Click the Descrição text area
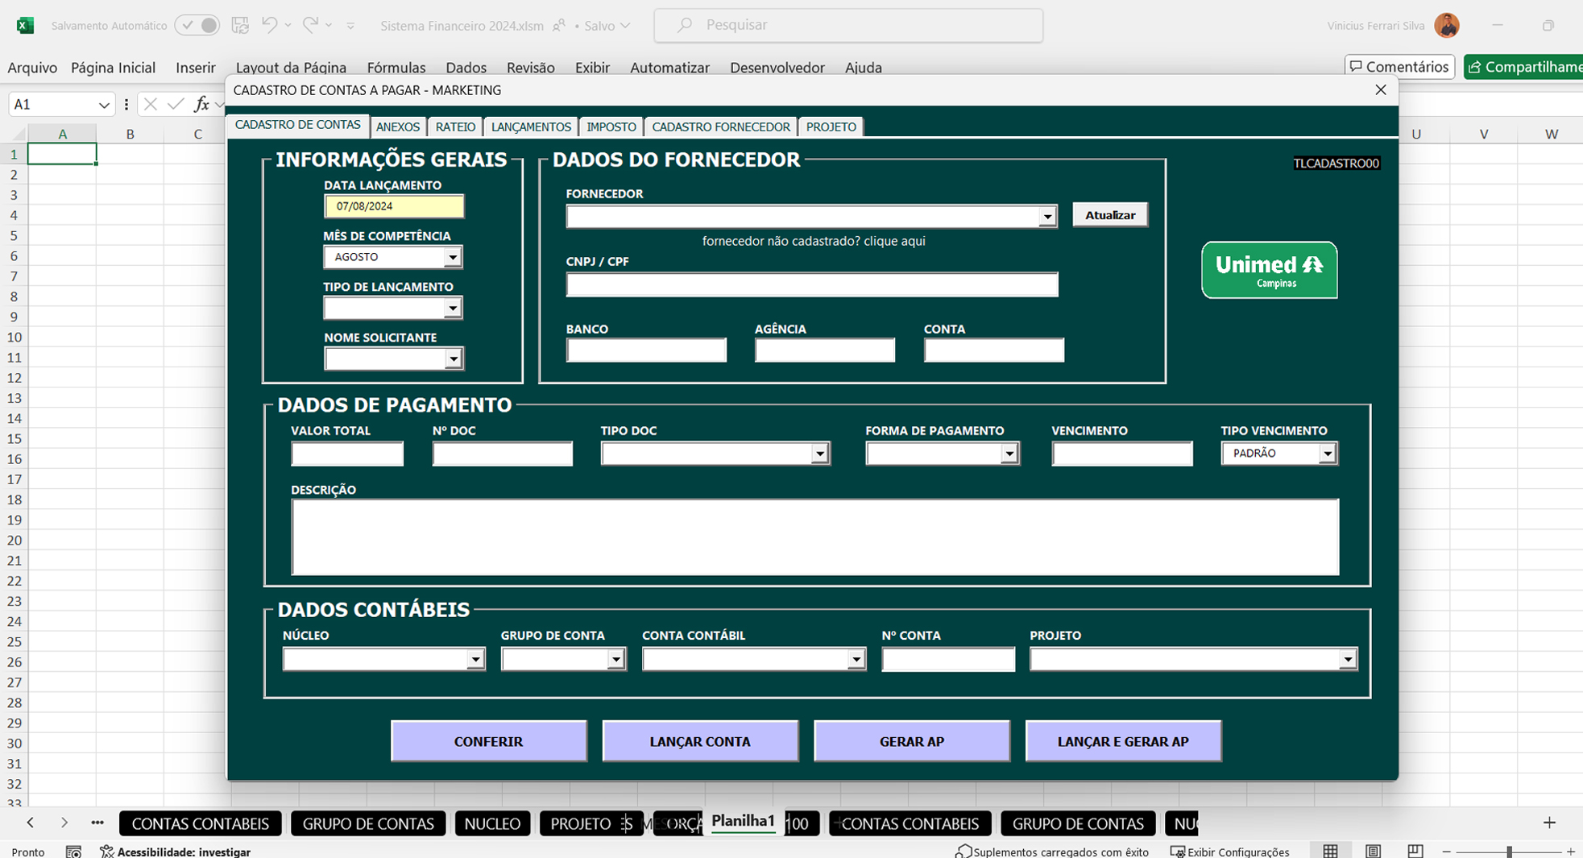This screenshot has width=1583, height=858. (815, 537)
